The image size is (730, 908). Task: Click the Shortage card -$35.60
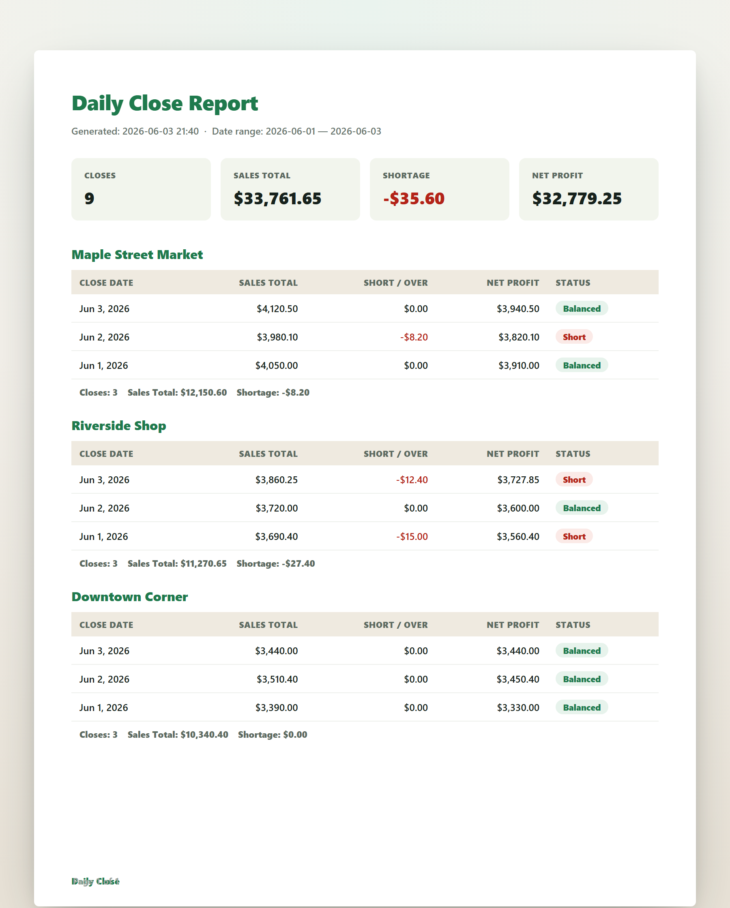439,189
